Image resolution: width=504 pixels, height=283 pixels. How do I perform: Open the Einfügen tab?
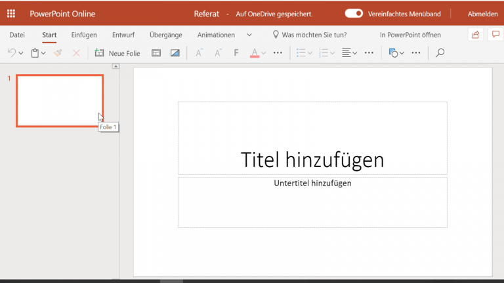[84, 35]
